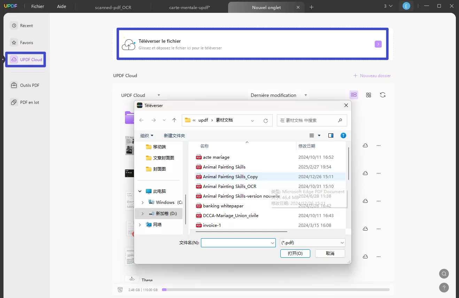Screen dimensions: 459x298
Task: Collapse the 此电脑 tree node
Action: 140,191
